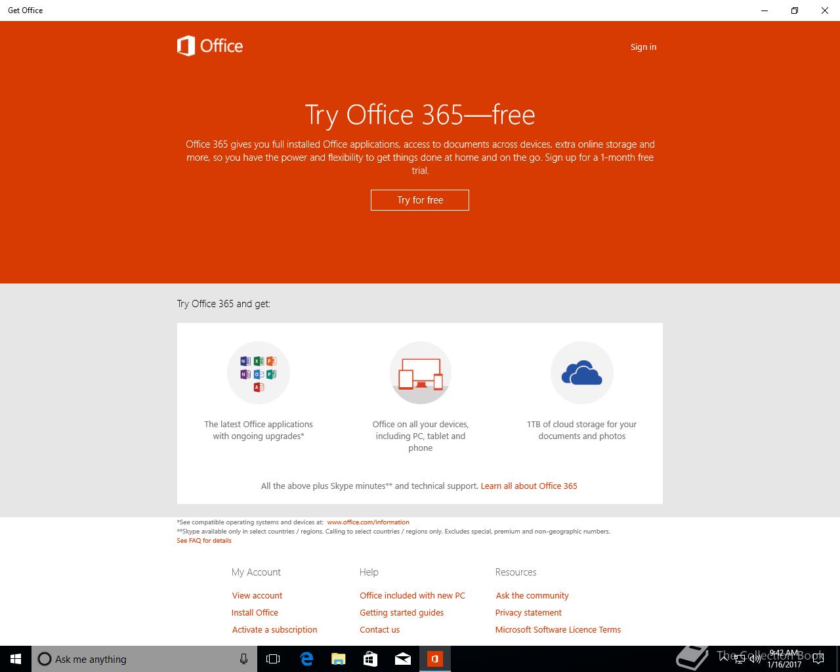The width and height of the screenshot is (840, 672).
Task: Click '1TB of cloud storage' caption
Action: tap(582, 430)
